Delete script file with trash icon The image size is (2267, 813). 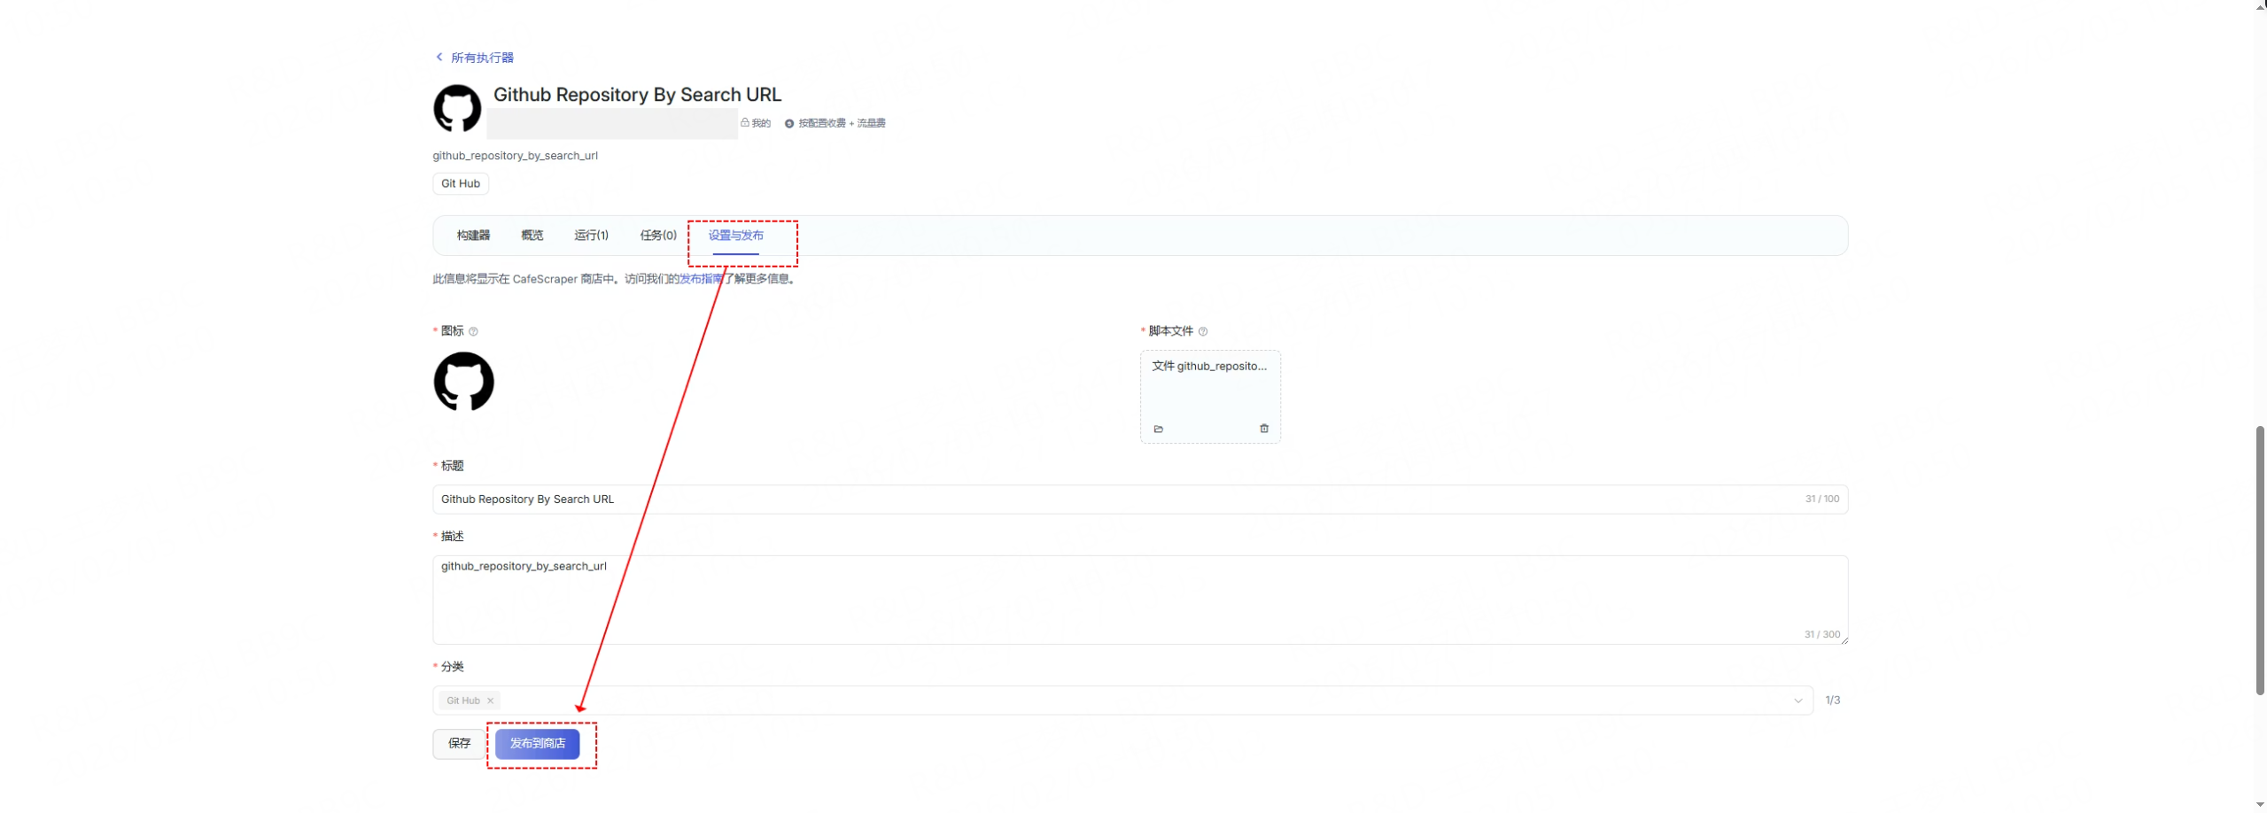tap(1263, 429)
